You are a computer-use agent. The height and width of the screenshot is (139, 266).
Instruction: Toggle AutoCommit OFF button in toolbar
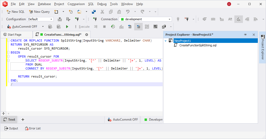click(x=22, y=27)
